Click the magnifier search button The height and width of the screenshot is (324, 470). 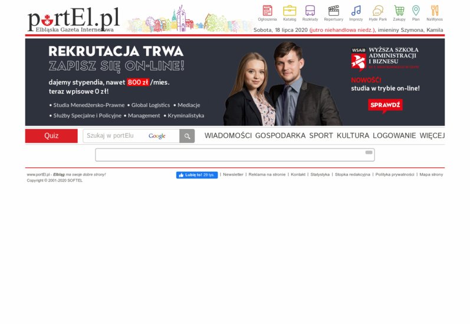[187, 136]
